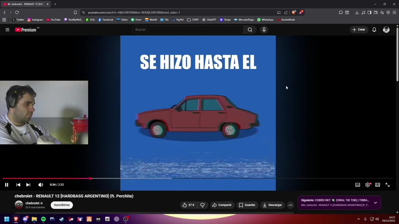399x224 pixels.
Task: Click the Suscribirme button
Action: pos(62,205)
